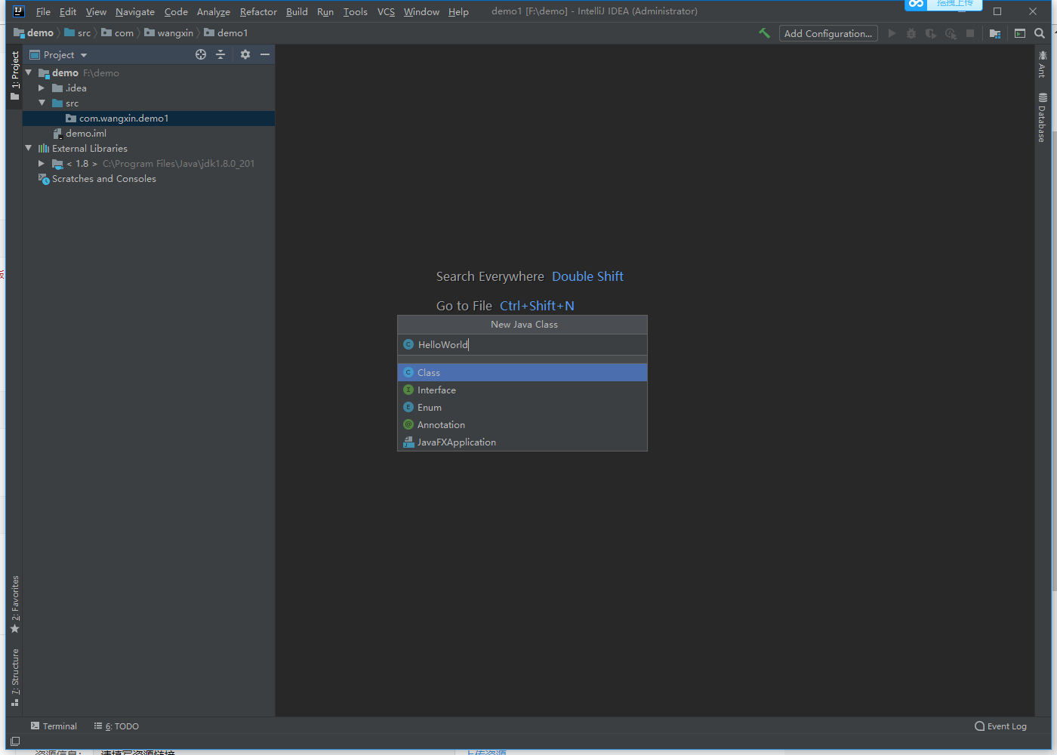Click the Build Project hammer icon
The image size is (1057, 755).
(x=764, y=33)
